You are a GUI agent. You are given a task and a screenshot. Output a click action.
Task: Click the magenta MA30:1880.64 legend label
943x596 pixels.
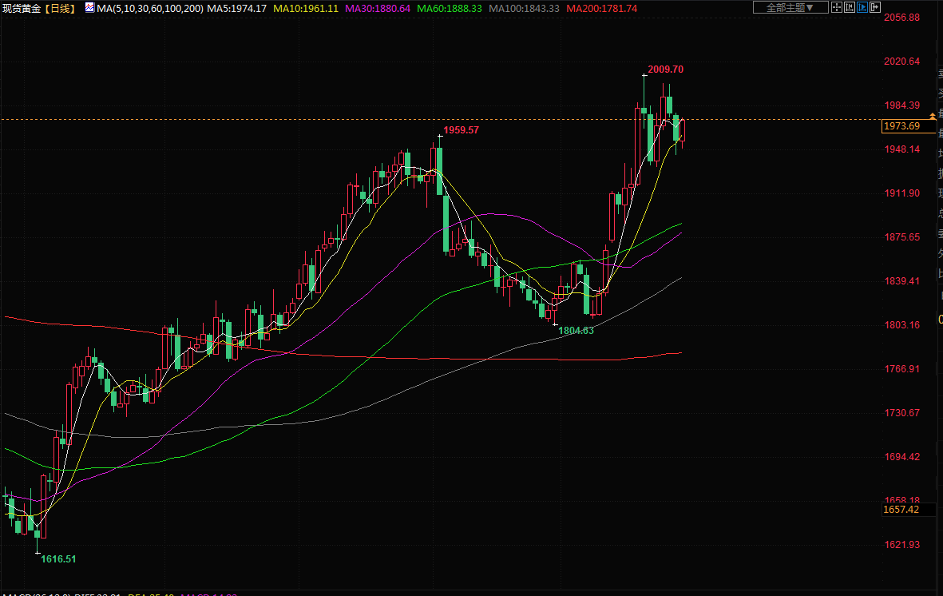click(x=377, y=8)
